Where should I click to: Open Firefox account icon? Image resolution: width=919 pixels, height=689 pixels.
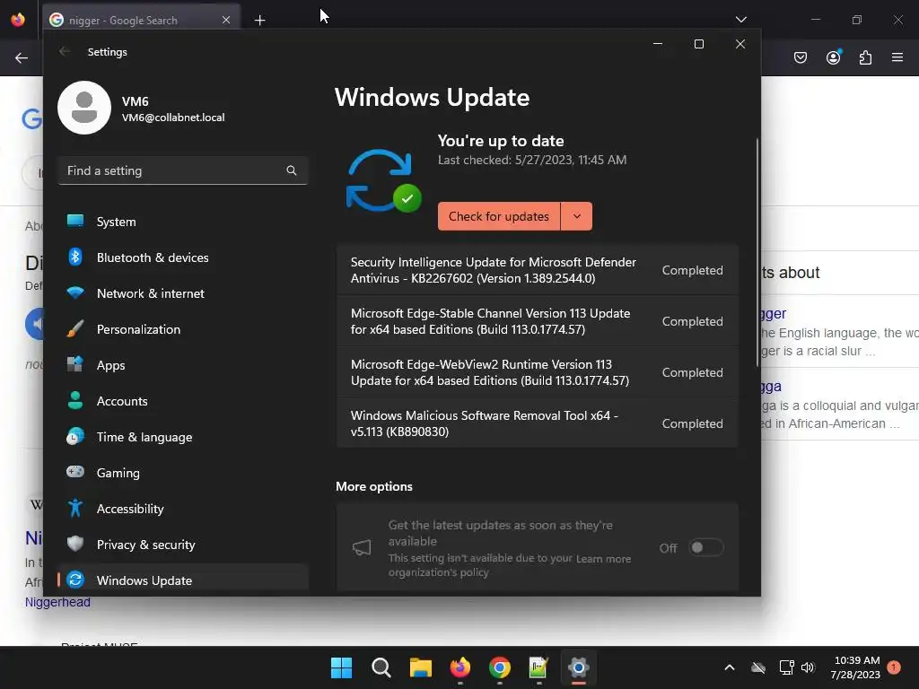tap(834, 57)
